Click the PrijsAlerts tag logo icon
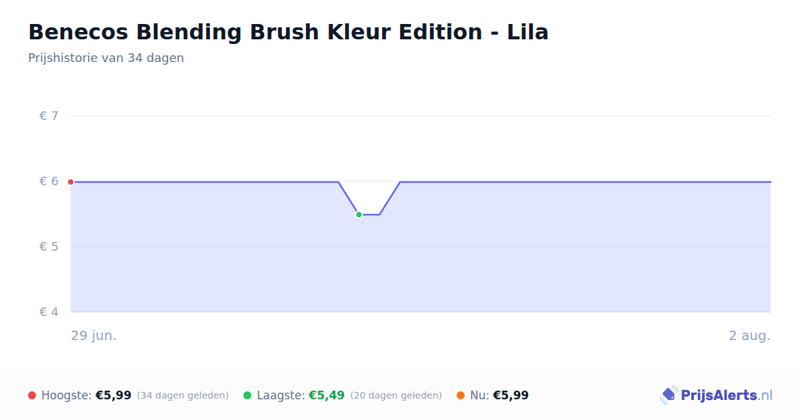This screenshot has height=420, width=800. click(669, 395)
